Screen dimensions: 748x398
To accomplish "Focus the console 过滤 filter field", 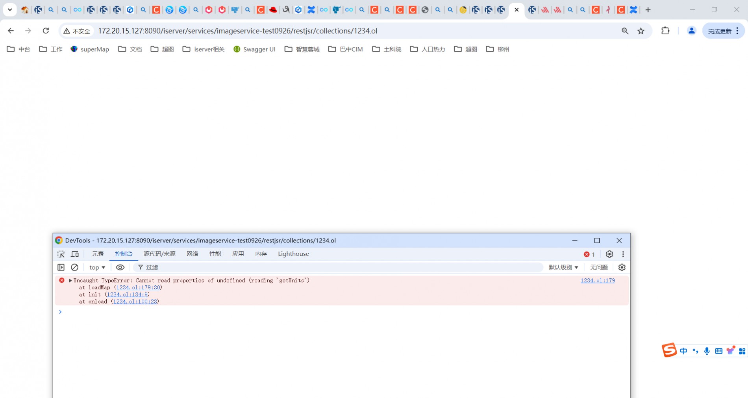I will [338, 267].
